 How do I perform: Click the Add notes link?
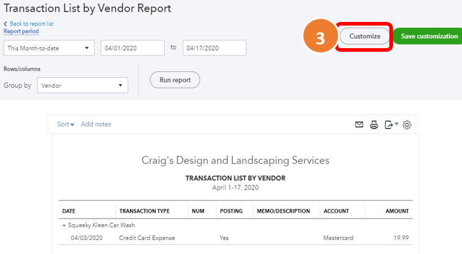tap(96, 124)
